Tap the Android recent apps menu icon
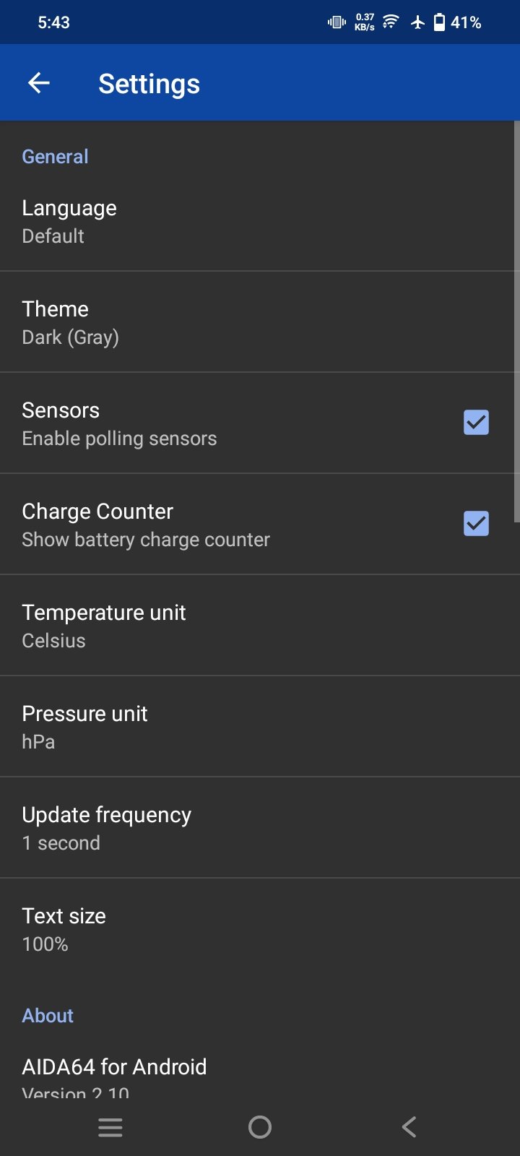 [110, 1127]
